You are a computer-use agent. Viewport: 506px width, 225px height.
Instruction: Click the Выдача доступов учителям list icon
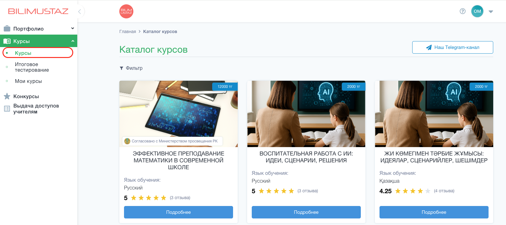7,109
